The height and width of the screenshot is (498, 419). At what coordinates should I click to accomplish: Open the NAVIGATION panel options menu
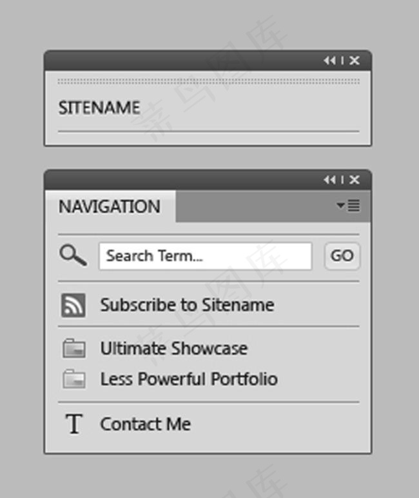(x=349, y=206)
